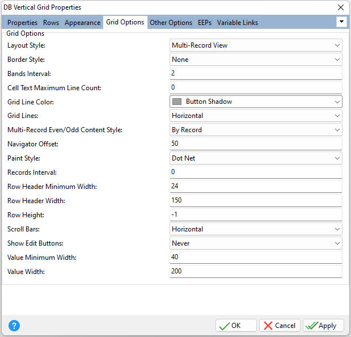351x337 pixels.
Task: Go to the Other Options tab
Action: click(x=171, y=23)
